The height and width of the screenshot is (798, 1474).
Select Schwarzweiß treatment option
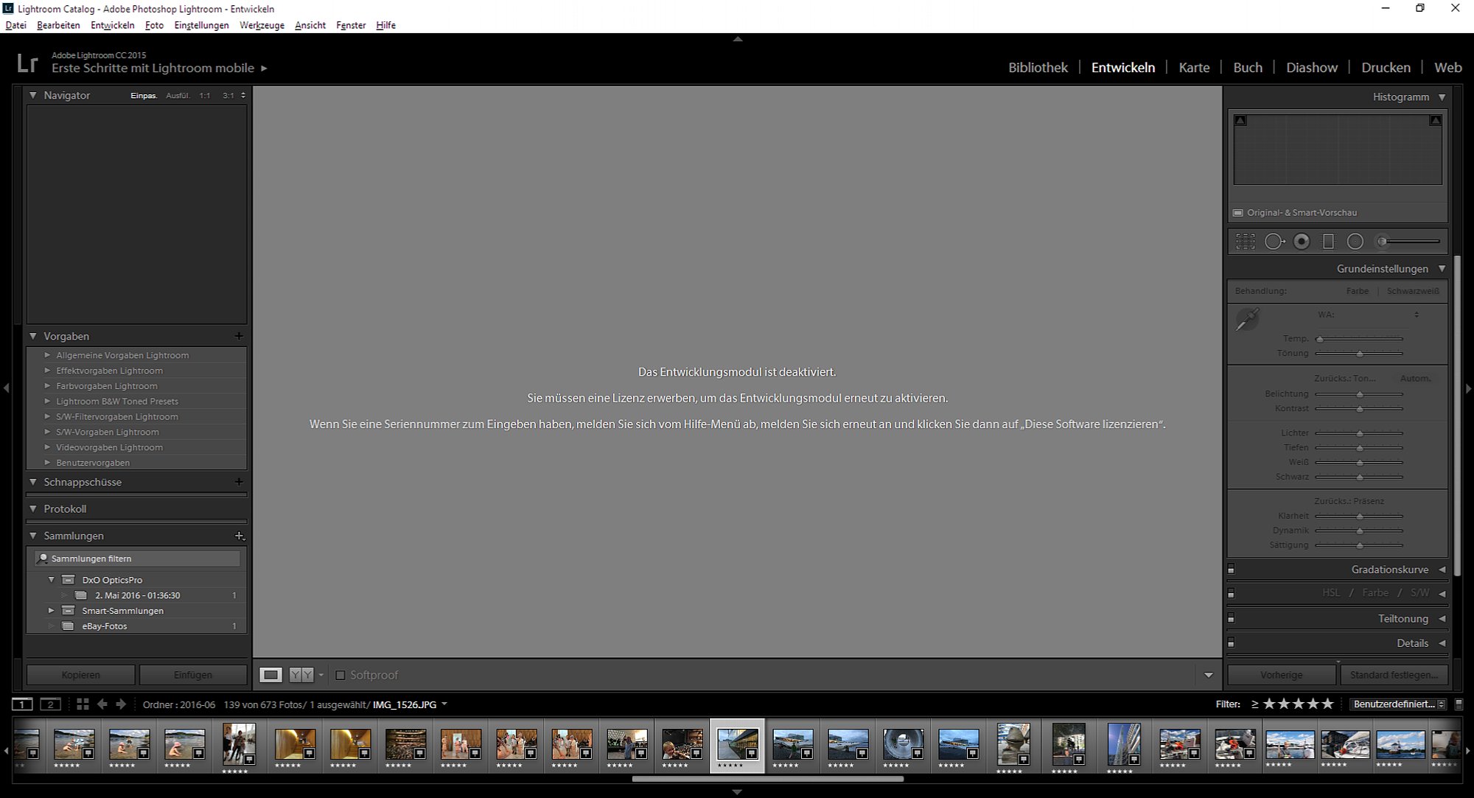tap(1413, 291)
